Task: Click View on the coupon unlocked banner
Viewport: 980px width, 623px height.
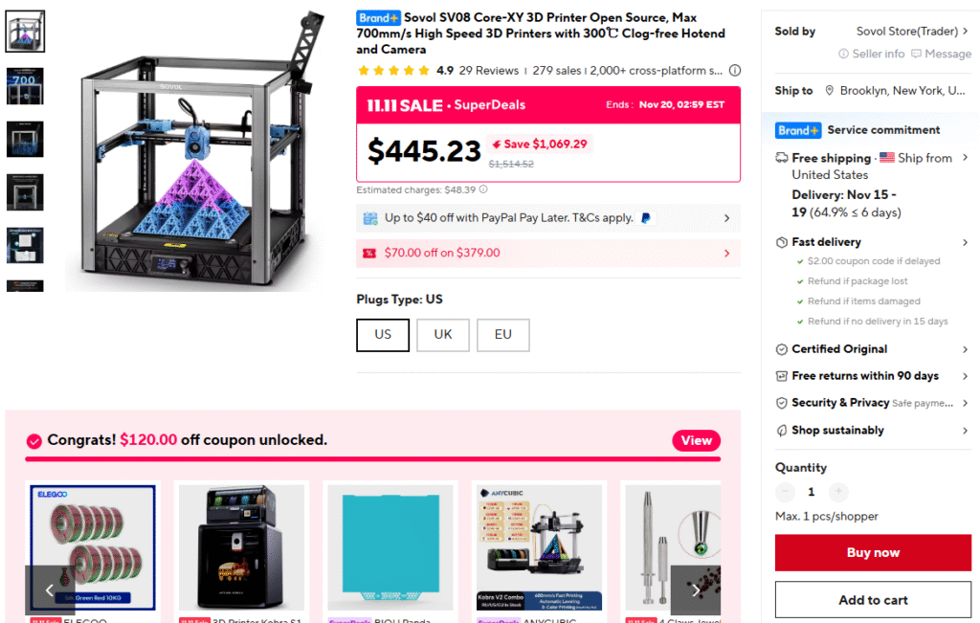Action: (697, 440)
